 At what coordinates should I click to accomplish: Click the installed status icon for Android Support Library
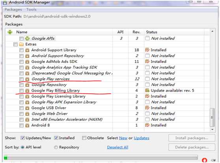point(147,50)
